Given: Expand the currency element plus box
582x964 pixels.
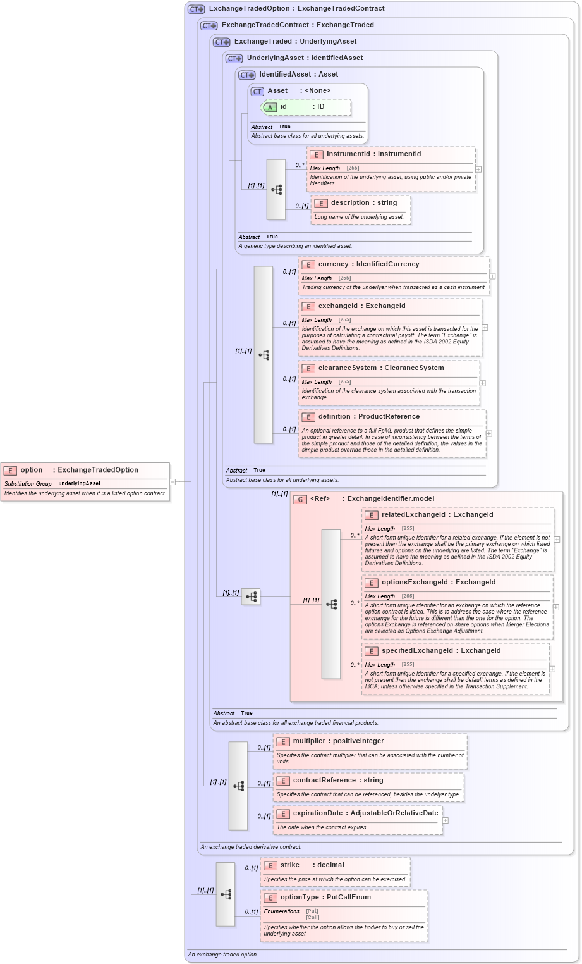Looking at the screenshot, I should pos(492,276).
